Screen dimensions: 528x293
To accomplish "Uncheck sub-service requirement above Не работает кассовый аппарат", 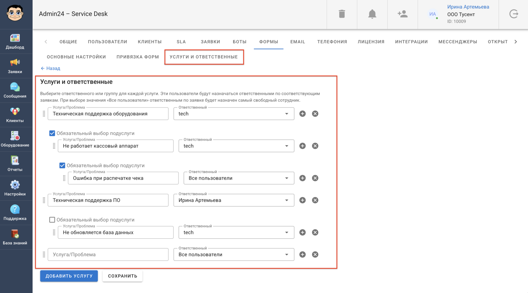I will pos(52,133).
